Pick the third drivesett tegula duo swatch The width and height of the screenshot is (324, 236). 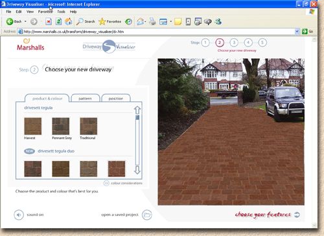click(89, 169)
